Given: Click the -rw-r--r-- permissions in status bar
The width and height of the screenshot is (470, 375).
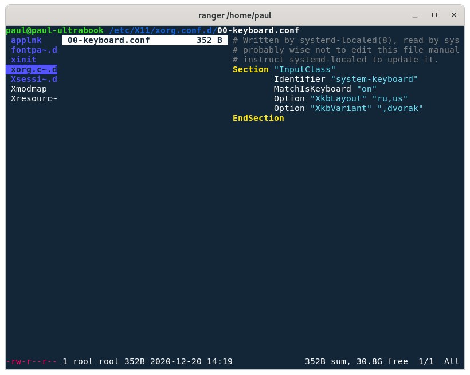Looking at the screenshot, I should click(x=32, y=361).
